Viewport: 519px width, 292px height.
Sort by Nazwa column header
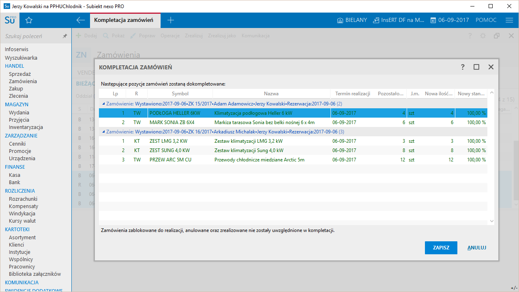[x=271, y=94]
